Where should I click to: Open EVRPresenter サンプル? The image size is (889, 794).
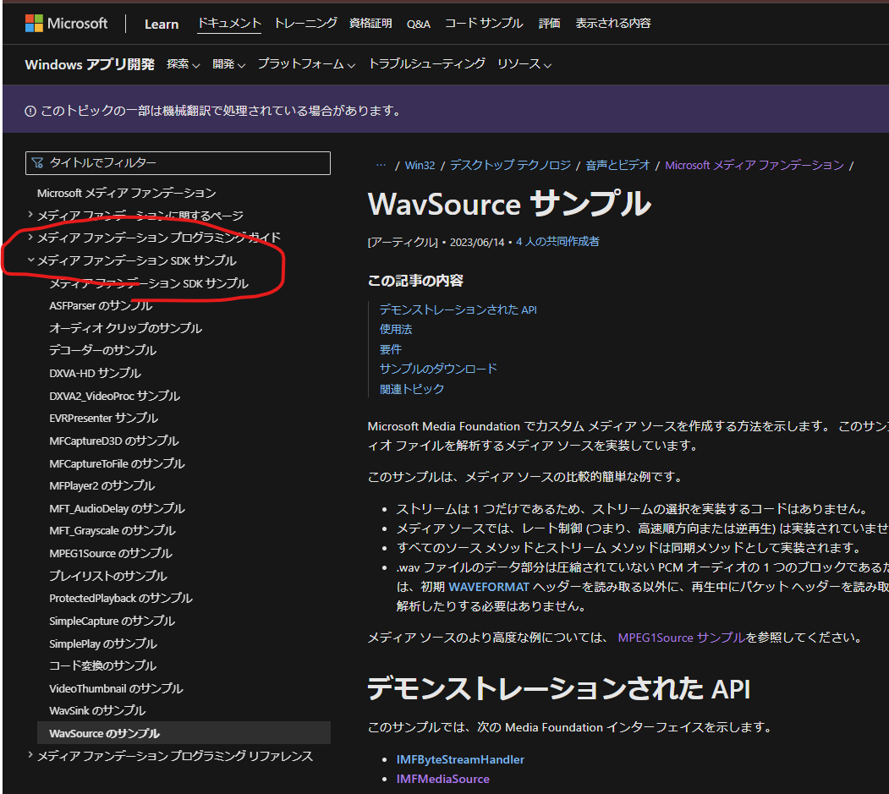[x=104, y=419]
